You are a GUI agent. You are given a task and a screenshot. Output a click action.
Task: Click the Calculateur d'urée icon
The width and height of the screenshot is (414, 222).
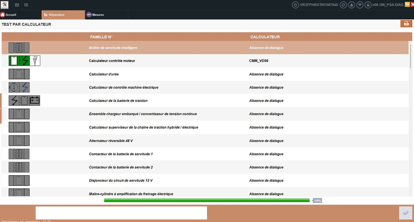click(x=19, y=74)
